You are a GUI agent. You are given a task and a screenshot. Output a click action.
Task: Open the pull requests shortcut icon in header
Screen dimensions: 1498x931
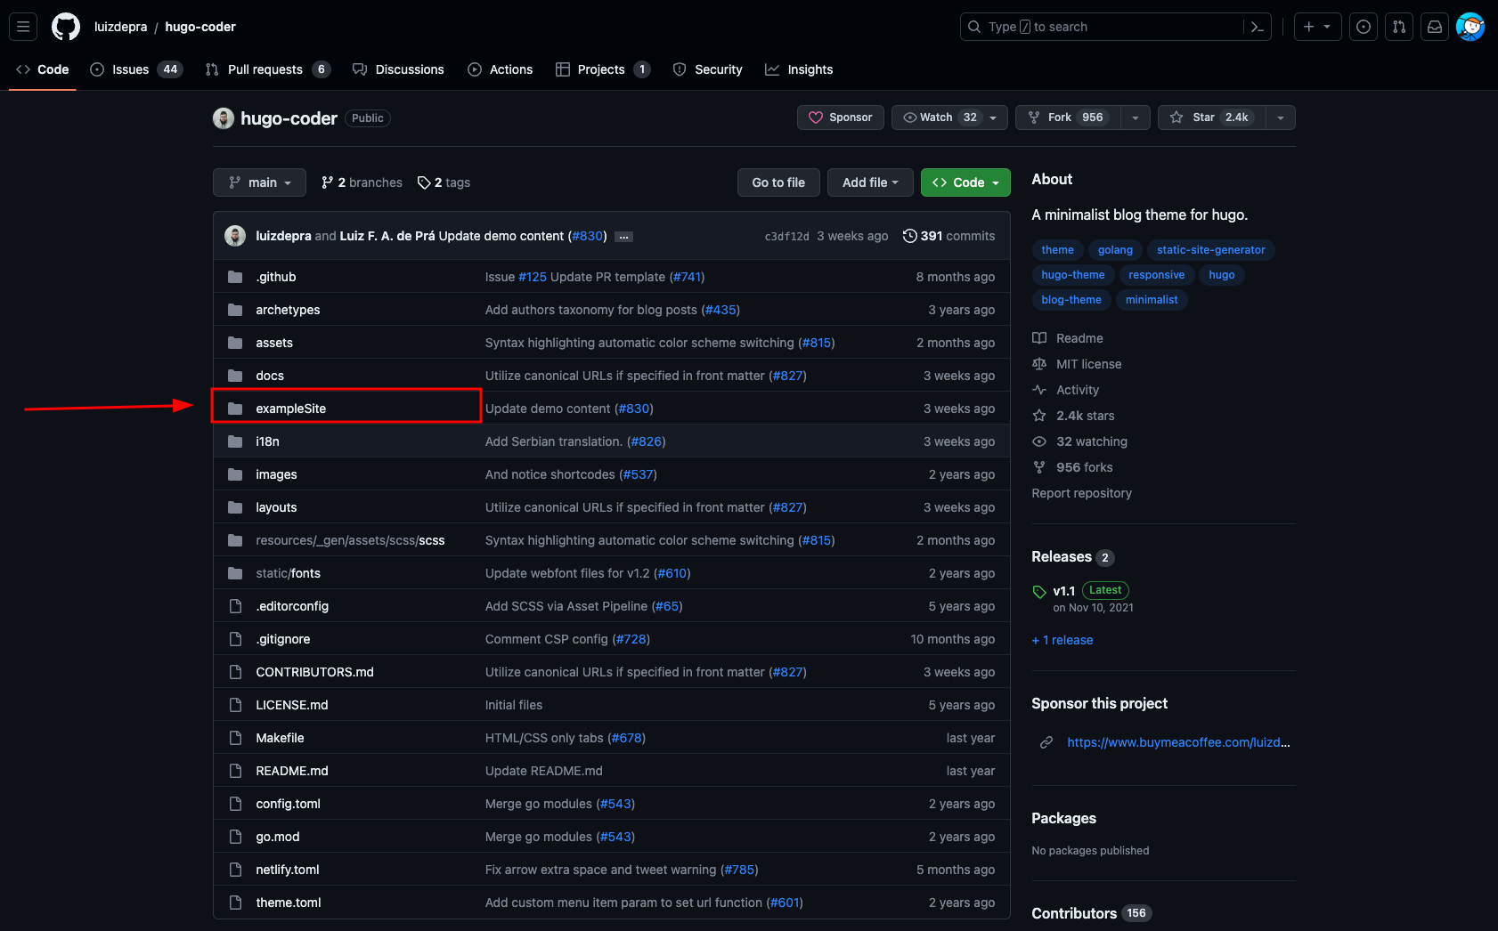pos(1399,27)
